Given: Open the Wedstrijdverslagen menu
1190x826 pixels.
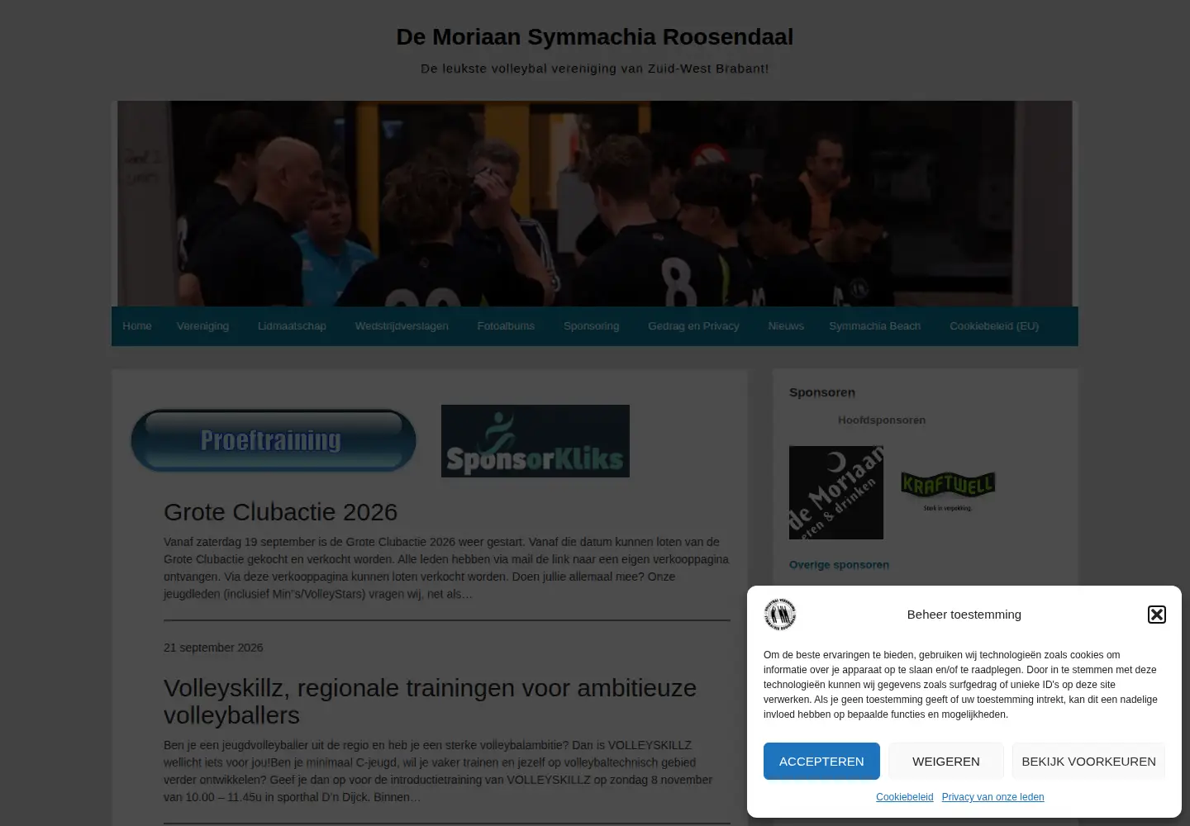Looking at the screenshot, I should click(402, 326).
